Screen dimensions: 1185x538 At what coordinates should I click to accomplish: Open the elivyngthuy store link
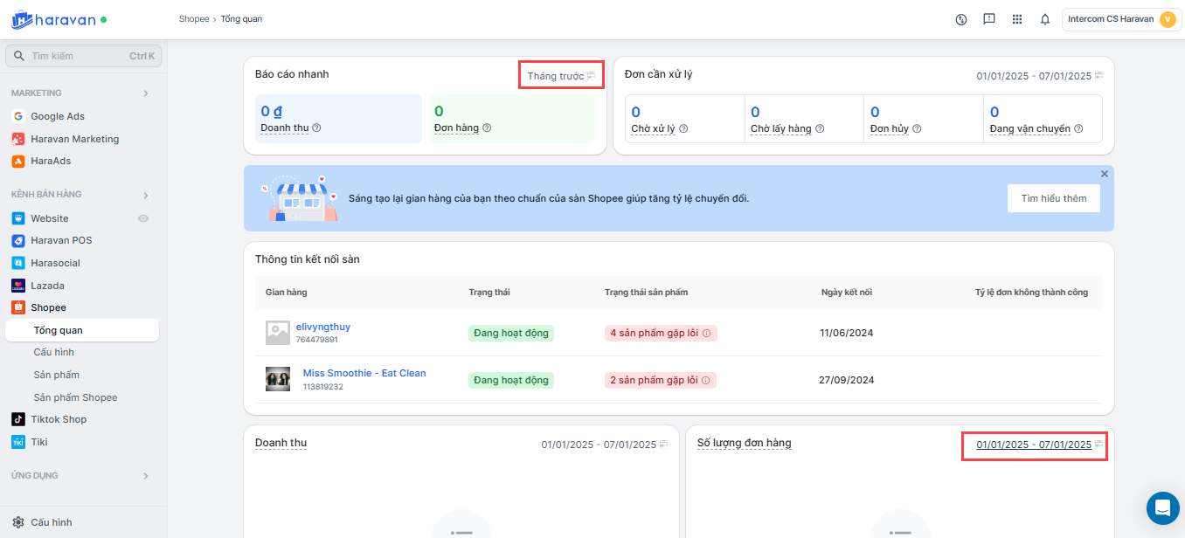[323, 327]
